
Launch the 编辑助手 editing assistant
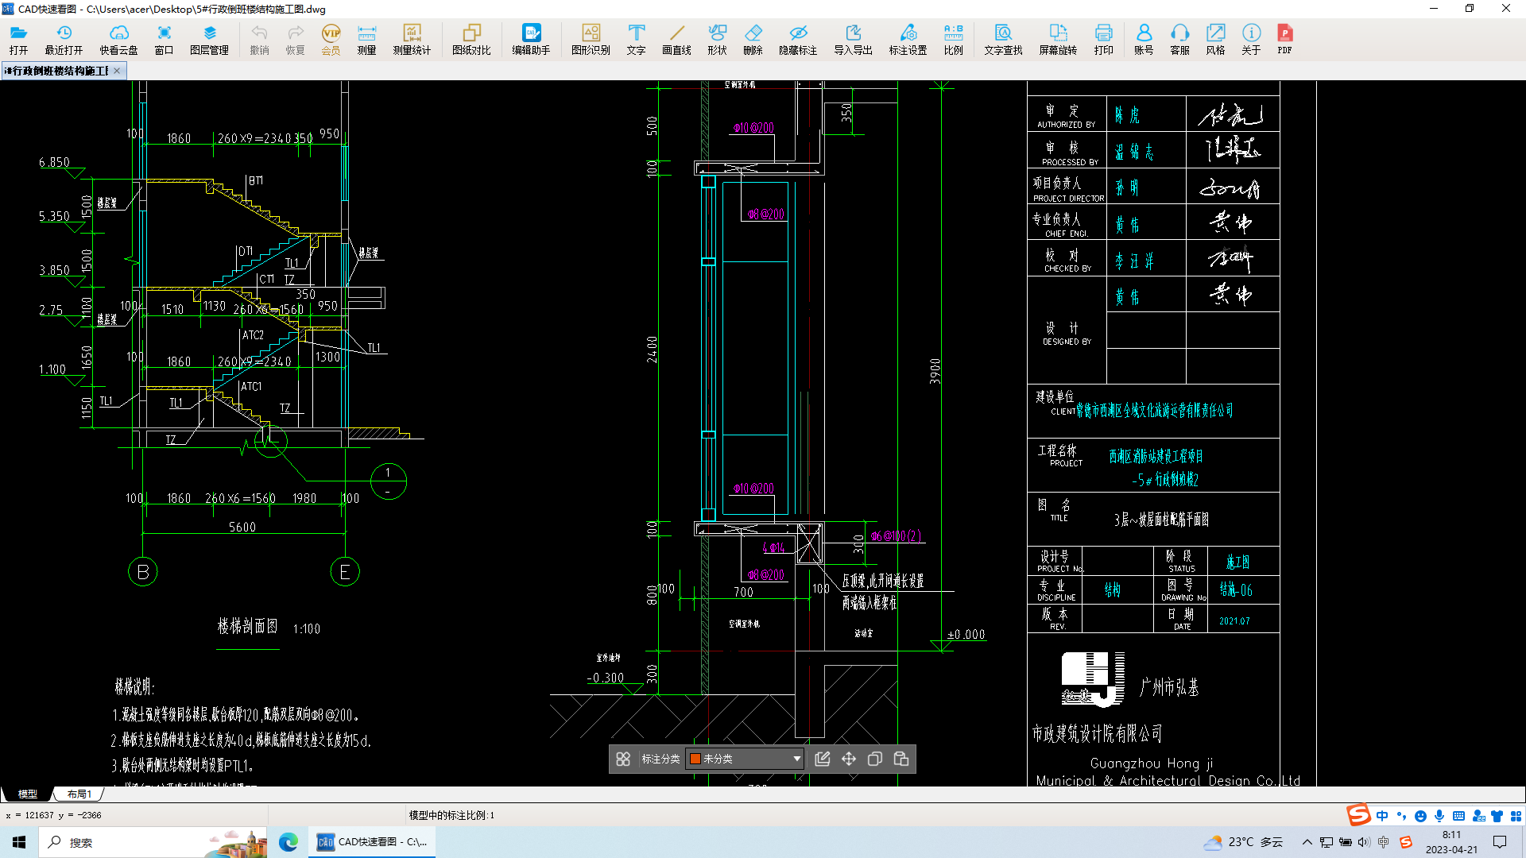tap(531, 39)
